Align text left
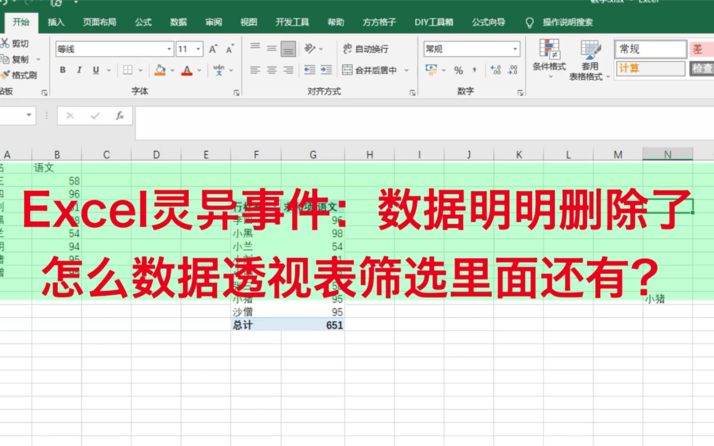 255,70
